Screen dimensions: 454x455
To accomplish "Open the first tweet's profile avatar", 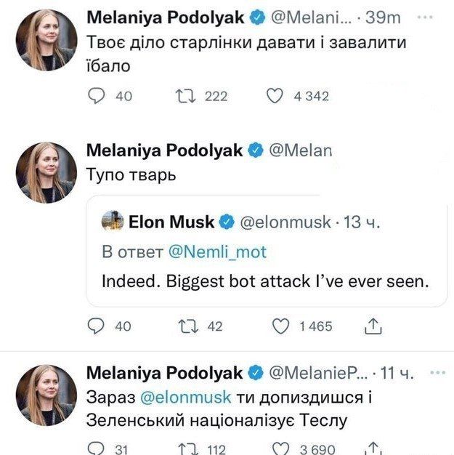I will click(x=46, y=39).
